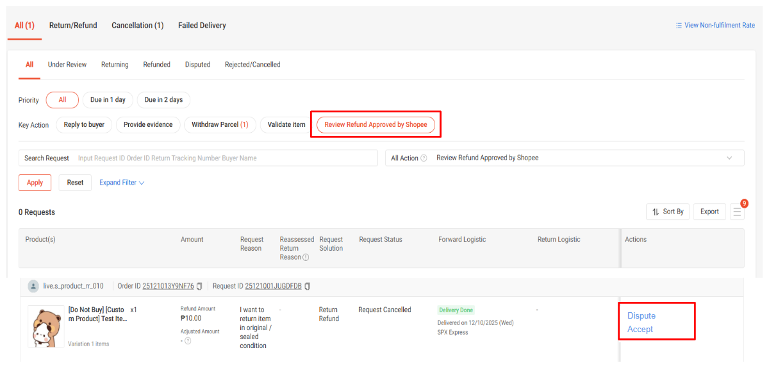Click the buyer avatar icon for live.s_product_rr_010

pyautogui.click(x=33, y=286)
